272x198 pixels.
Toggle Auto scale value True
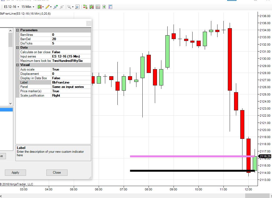tap(71, 69)
